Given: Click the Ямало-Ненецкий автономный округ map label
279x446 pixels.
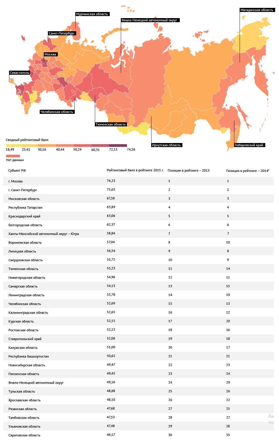Looking at the screenshot, I should 150,20.
